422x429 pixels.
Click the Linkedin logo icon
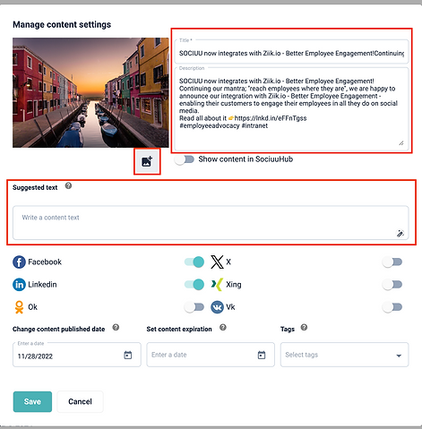click(19, 285)
